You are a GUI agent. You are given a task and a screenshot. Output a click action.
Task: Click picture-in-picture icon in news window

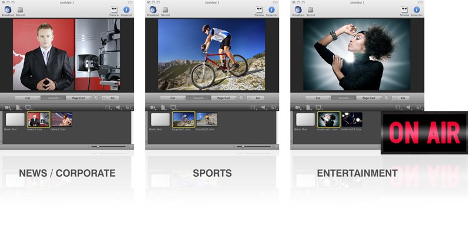tap(129, 108)
